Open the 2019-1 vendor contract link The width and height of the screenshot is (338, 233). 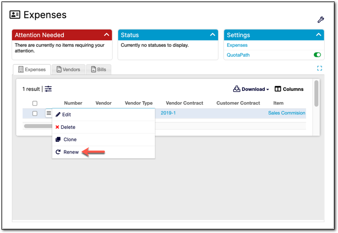pos(168,113)
